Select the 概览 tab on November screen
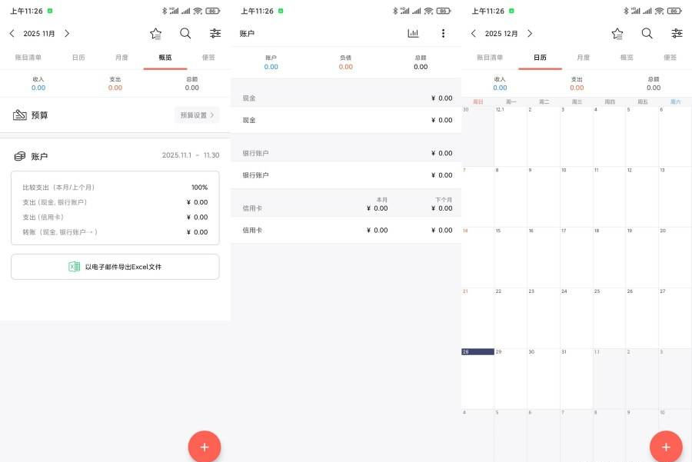This screenshot has height=462, width=692. pos(165,58)
